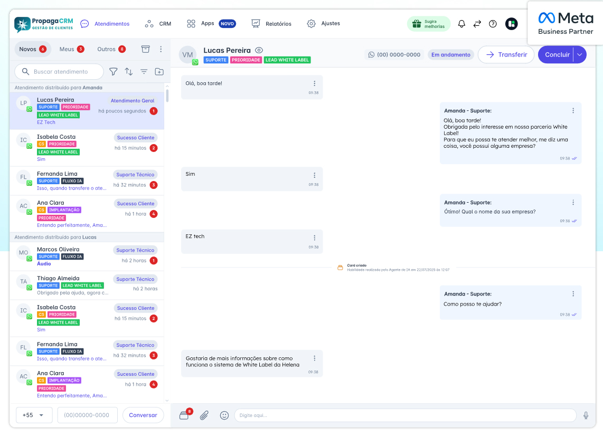
Task: Click the VM avatar in chat header
Action: click(187, 54)
